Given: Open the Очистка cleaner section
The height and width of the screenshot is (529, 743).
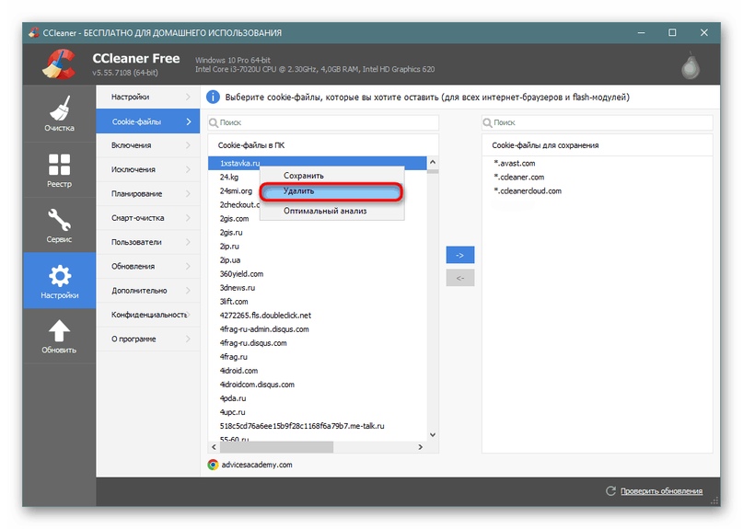Looking at the screenshot, I should 59,114.
